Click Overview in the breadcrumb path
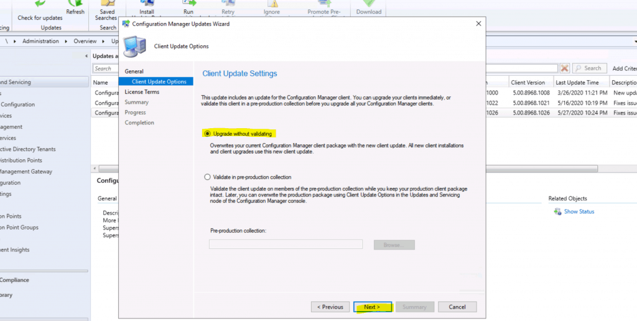This screenshot has width=637, height=321. 85,41
